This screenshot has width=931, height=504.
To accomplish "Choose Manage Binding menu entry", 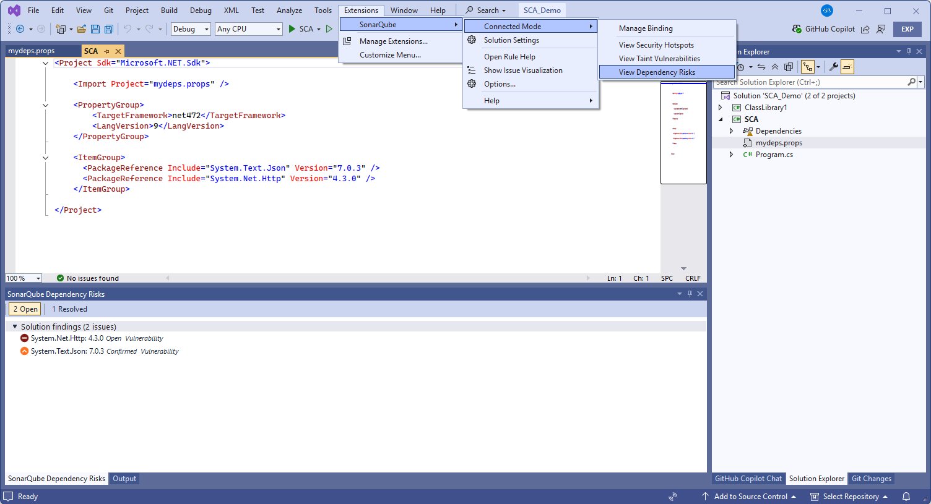I will (x=667, y=28).
